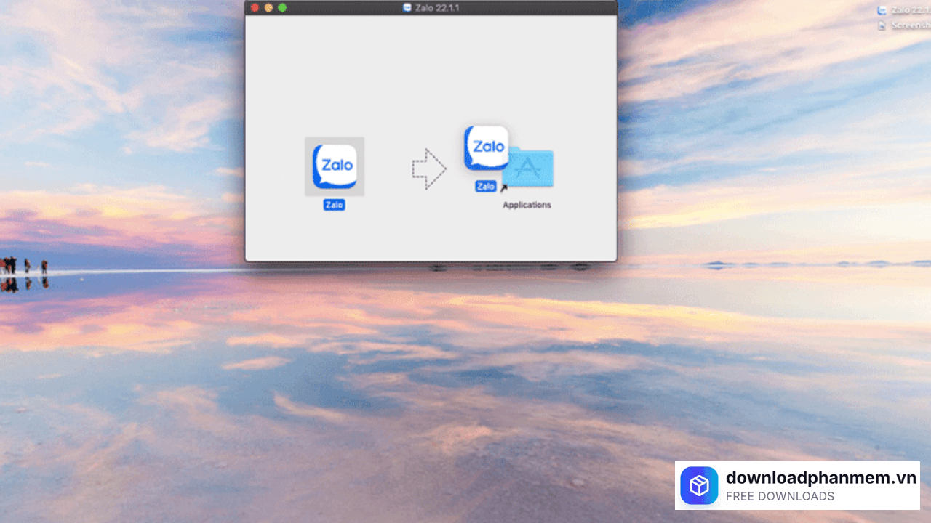The height and width of the screenshot is (523, 931).
Task: Click the "Applications" label under the folder
Action: coord(527,205)
